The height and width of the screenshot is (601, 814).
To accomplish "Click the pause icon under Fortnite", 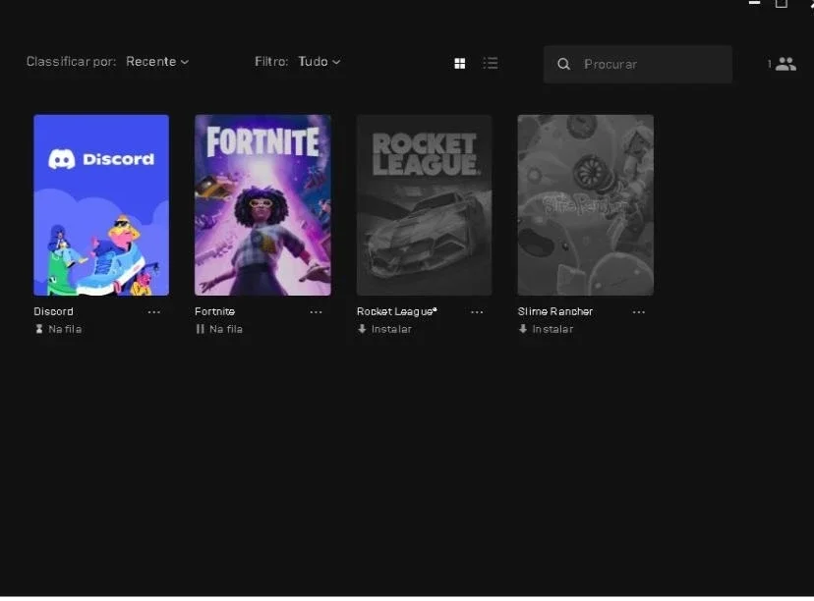I will click(x=200, y=329).
